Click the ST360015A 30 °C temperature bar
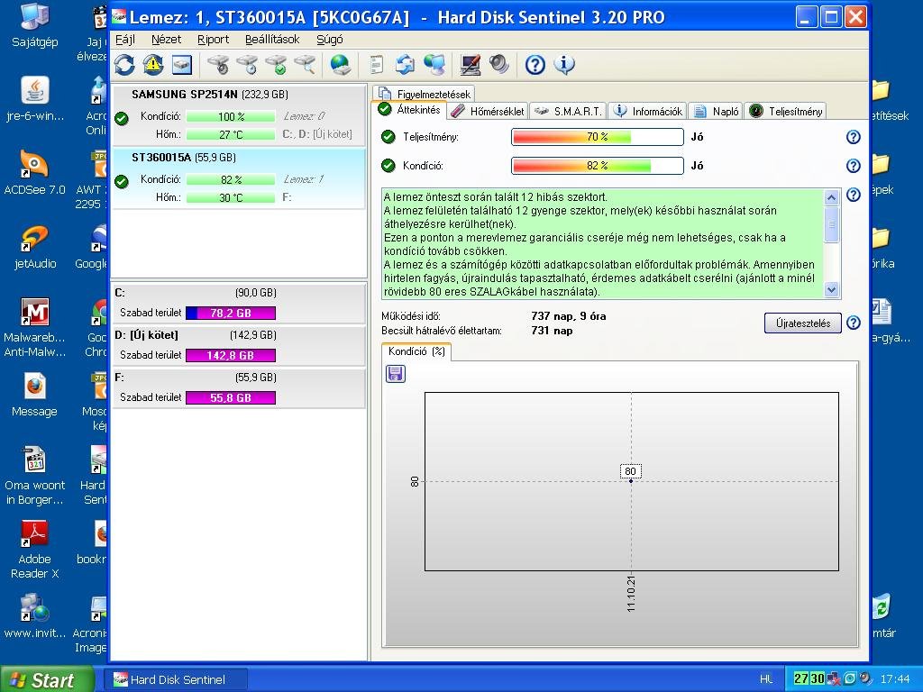Screen dimensions: 923x692 pyautogui.click(x=231, y=197)
